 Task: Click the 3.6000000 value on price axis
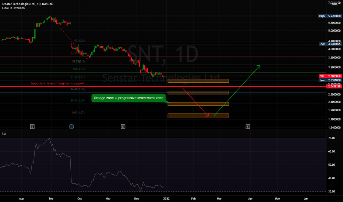pyautogui.click(x=334, y=58)
